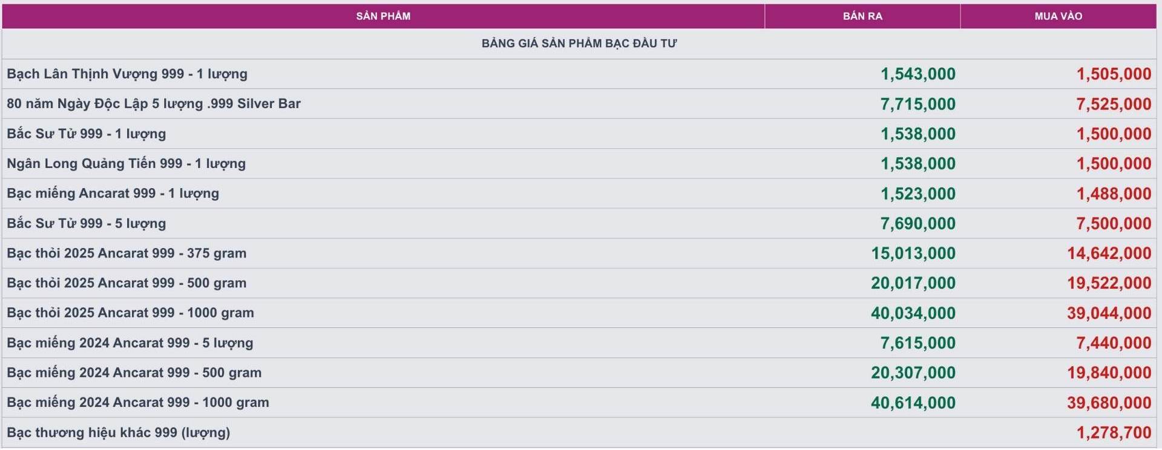This screenshot has width=1162, height=450.
Task: Select Bắc Sư Tử 999 - 1 lượng
Action: [x=87, y=134]
